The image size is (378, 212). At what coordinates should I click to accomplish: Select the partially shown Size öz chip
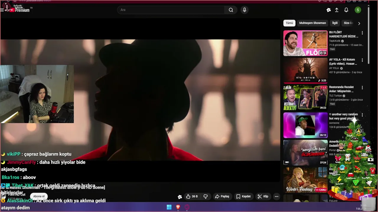(x=348, y=23)
